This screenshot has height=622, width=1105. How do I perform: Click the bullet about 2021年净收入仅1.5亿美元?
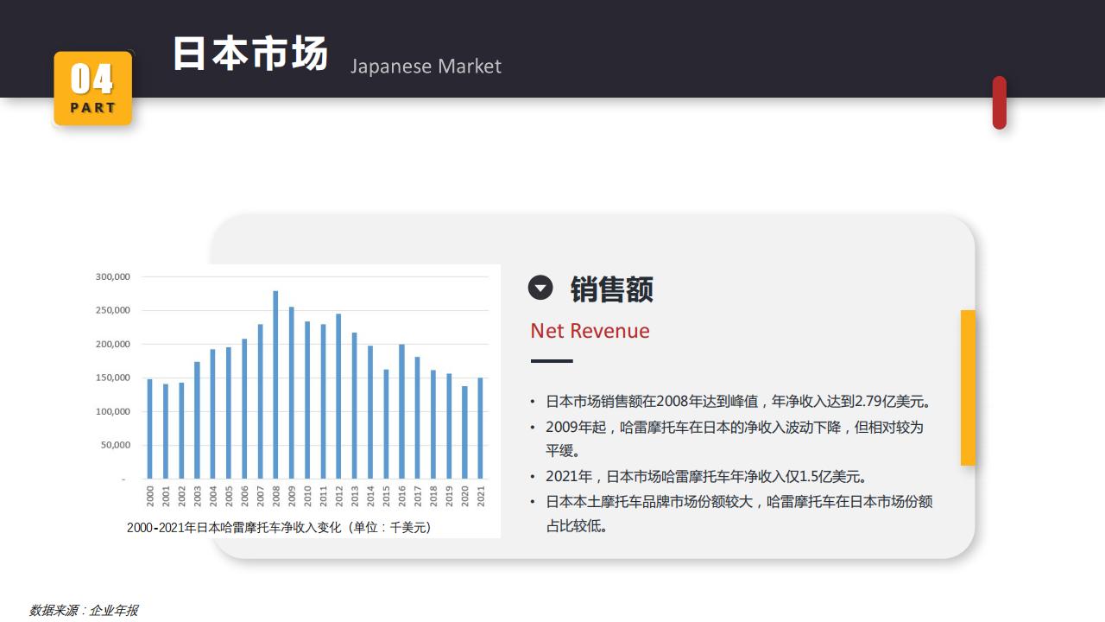pyautogui.click(x=699, y=476)
